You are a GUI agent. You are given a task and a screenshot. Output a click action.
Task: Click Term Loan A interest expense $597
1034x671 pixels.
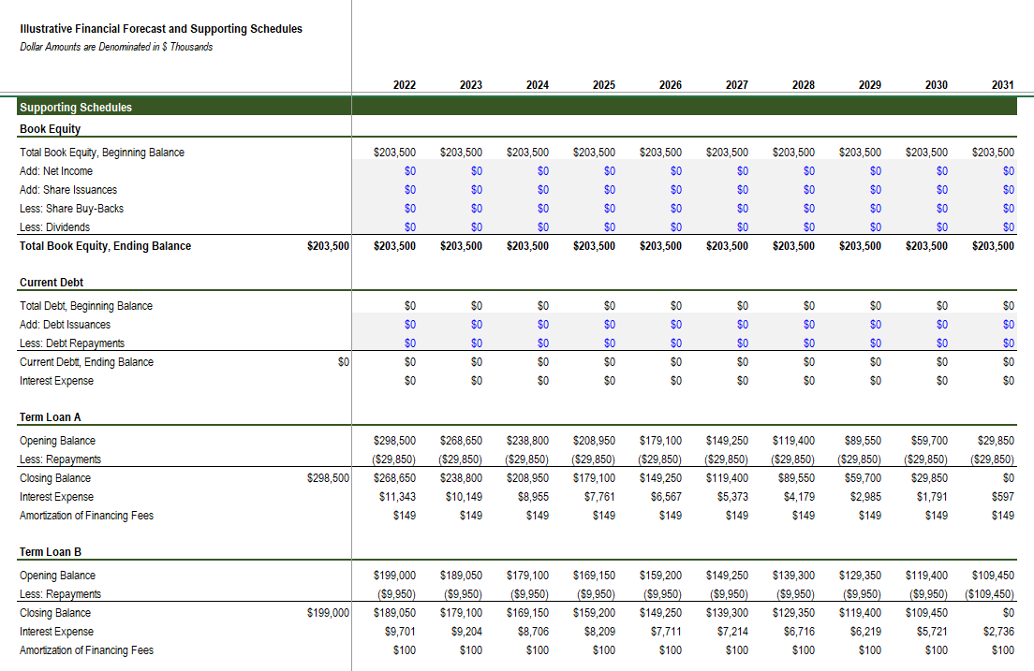pos(1002,497)
